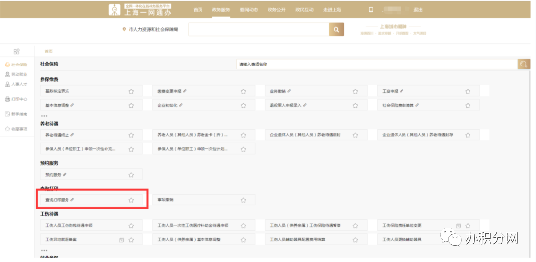
Task: Click 退出 to log out
Action: tap(418, 10)
